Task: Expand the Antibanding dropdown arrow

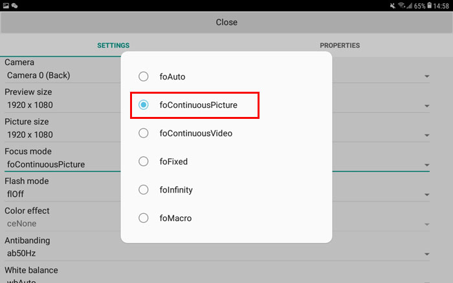Action: pyautogui.click(x=426, y=254)
